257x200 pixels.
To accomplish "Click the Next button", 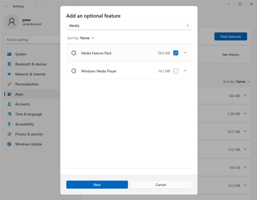I will (x=97, y=185).
